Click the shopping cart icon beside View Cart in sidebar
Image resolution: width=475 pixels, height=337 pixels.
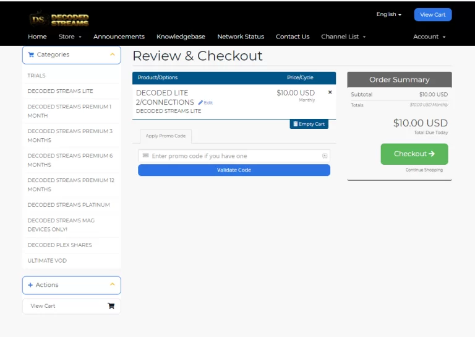coord(111,306)
